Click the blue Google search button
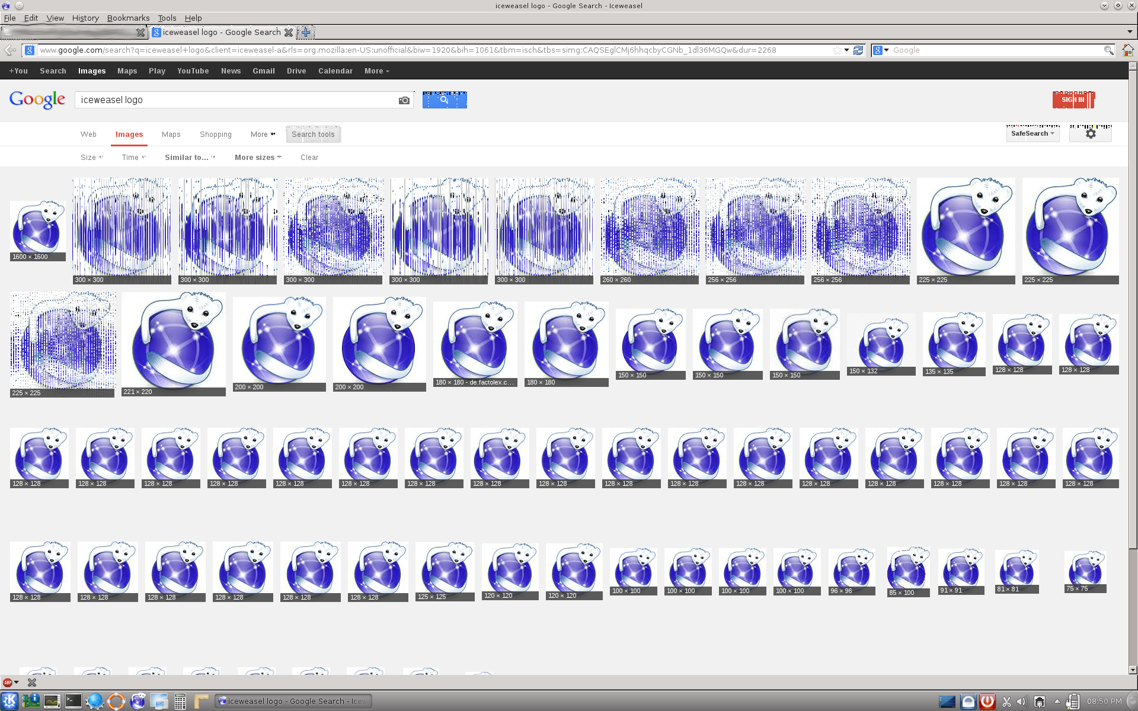 (445, 100)
